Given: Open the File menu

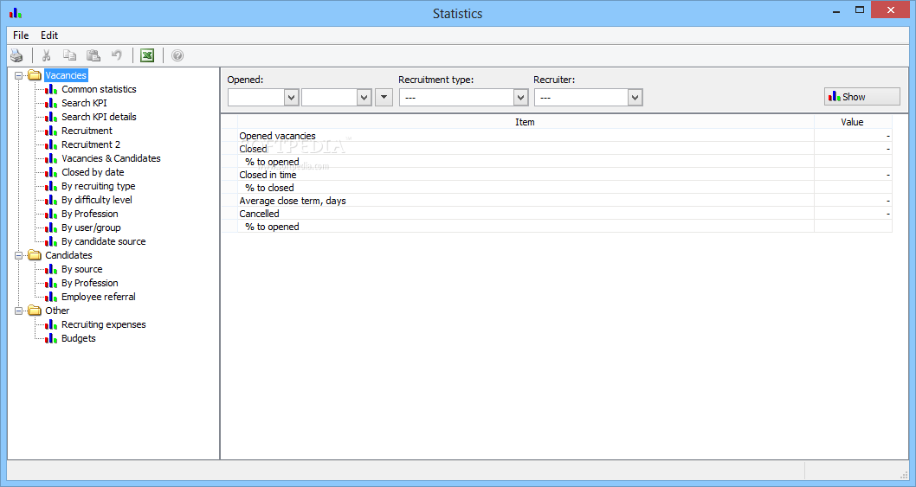Looking at the screenshot, I should tap(21, 35).
